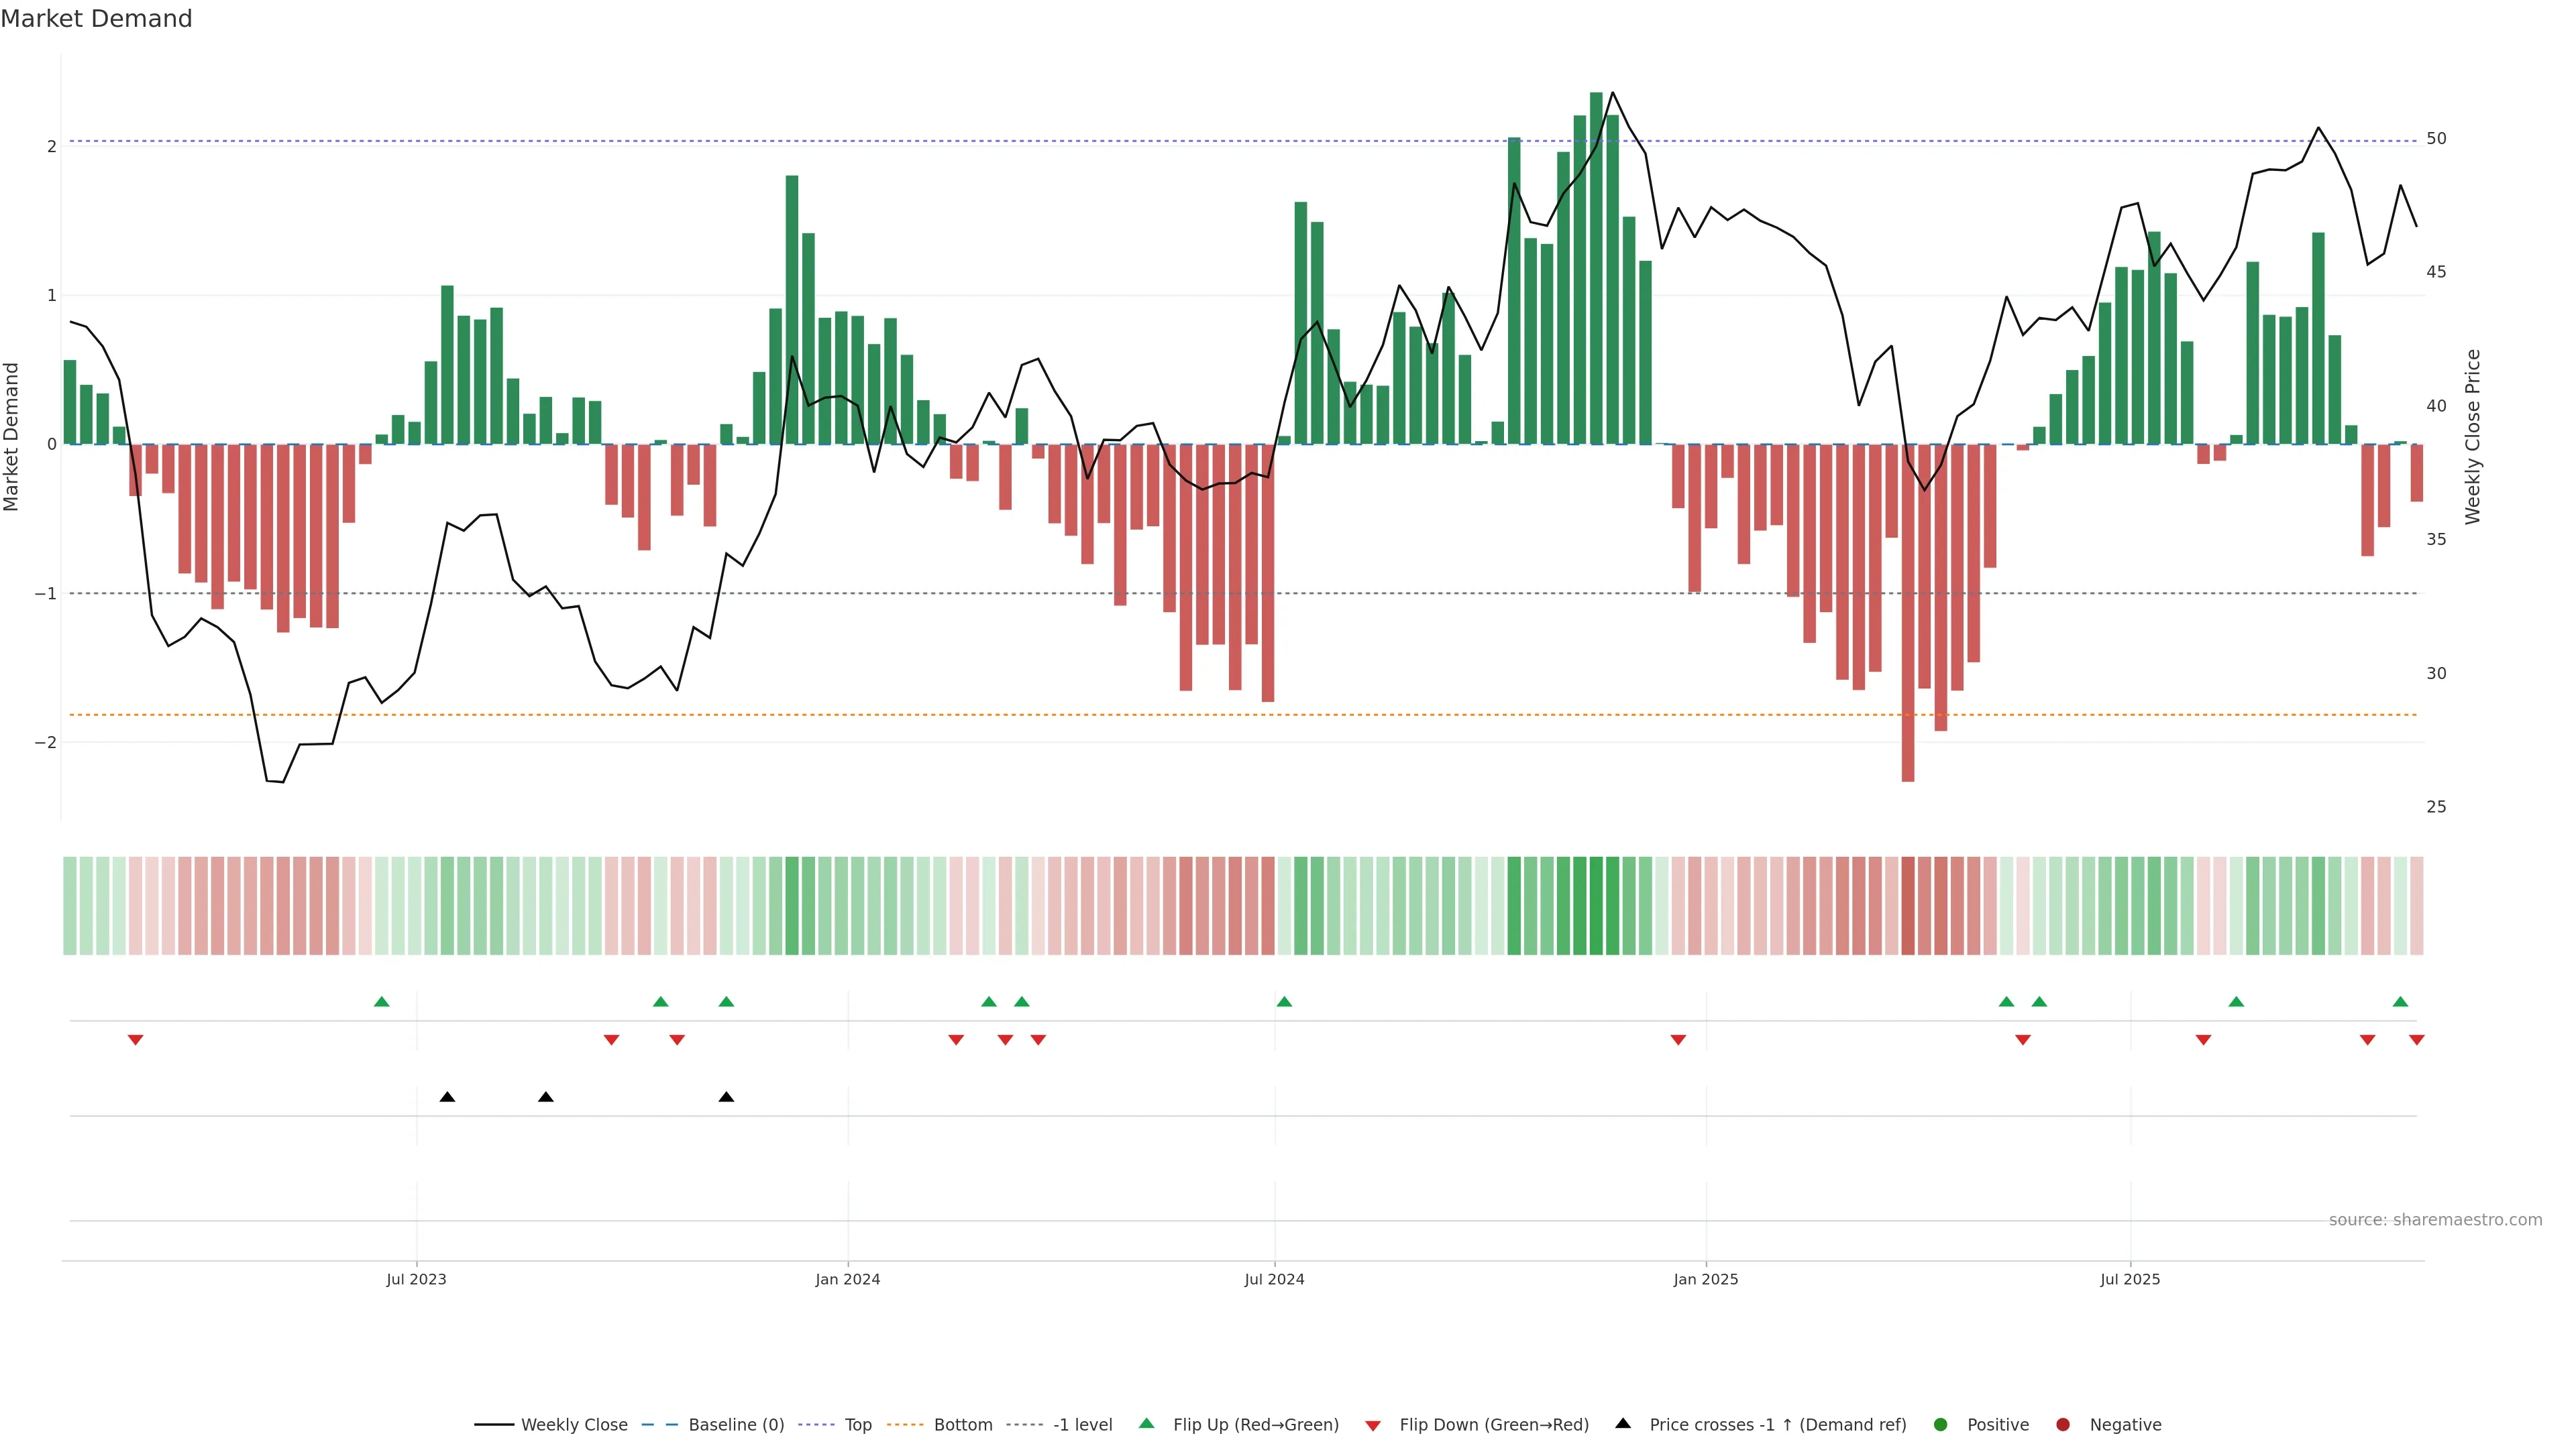Toggle the Top legend entry
Viewport: 2576px width, 1448px height.
pyautogui.click(x=857, y=1424)
